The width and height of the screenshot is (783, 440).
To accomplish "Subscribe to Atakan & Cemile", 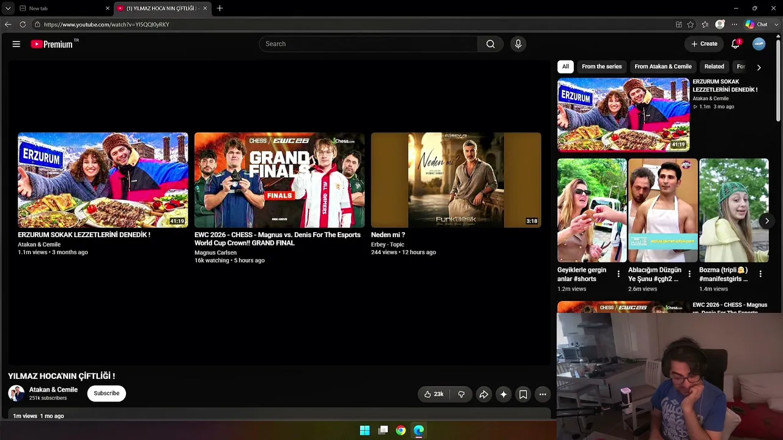I will tap(106, 394).
